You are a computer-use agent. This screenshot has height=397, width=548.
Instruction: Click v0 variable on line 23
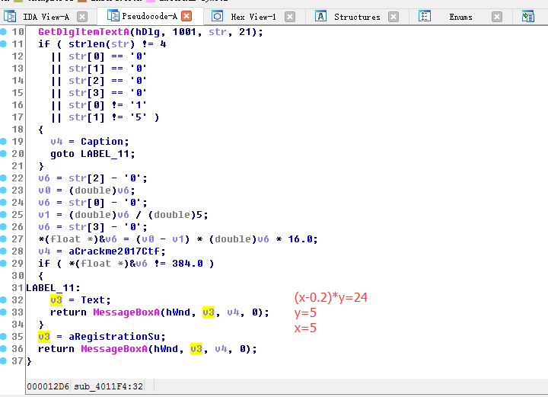click(x=44, y=190)
